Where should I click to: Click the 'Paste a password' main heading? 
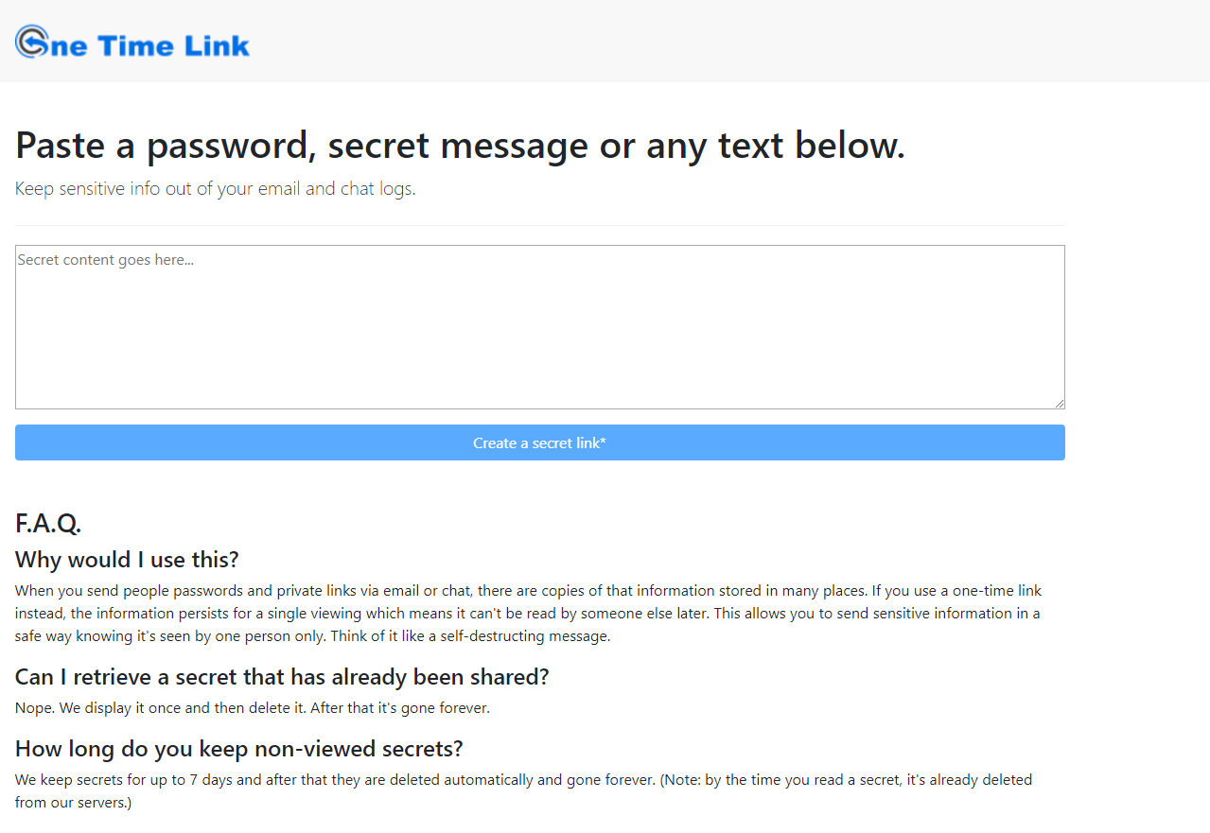pos(460,145)
